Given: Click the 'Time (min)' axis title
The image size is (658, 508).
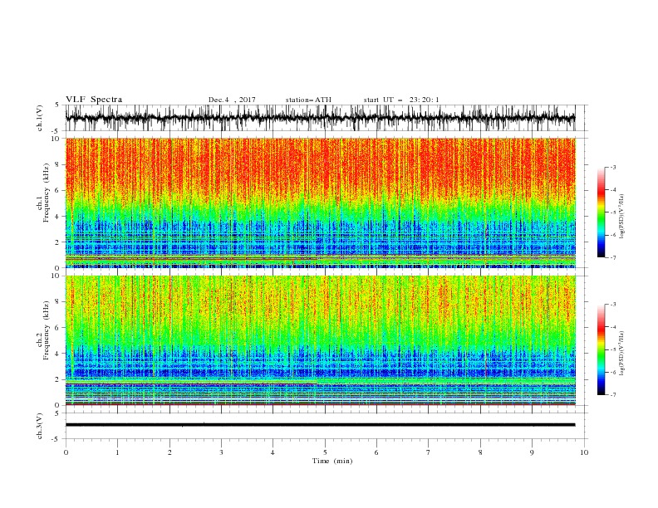Looking at the screenshot, I should coord(332,461).
